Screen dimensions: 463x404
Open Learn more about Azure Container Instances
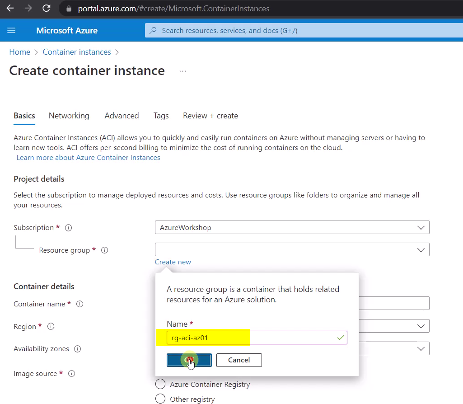(88, 158)
